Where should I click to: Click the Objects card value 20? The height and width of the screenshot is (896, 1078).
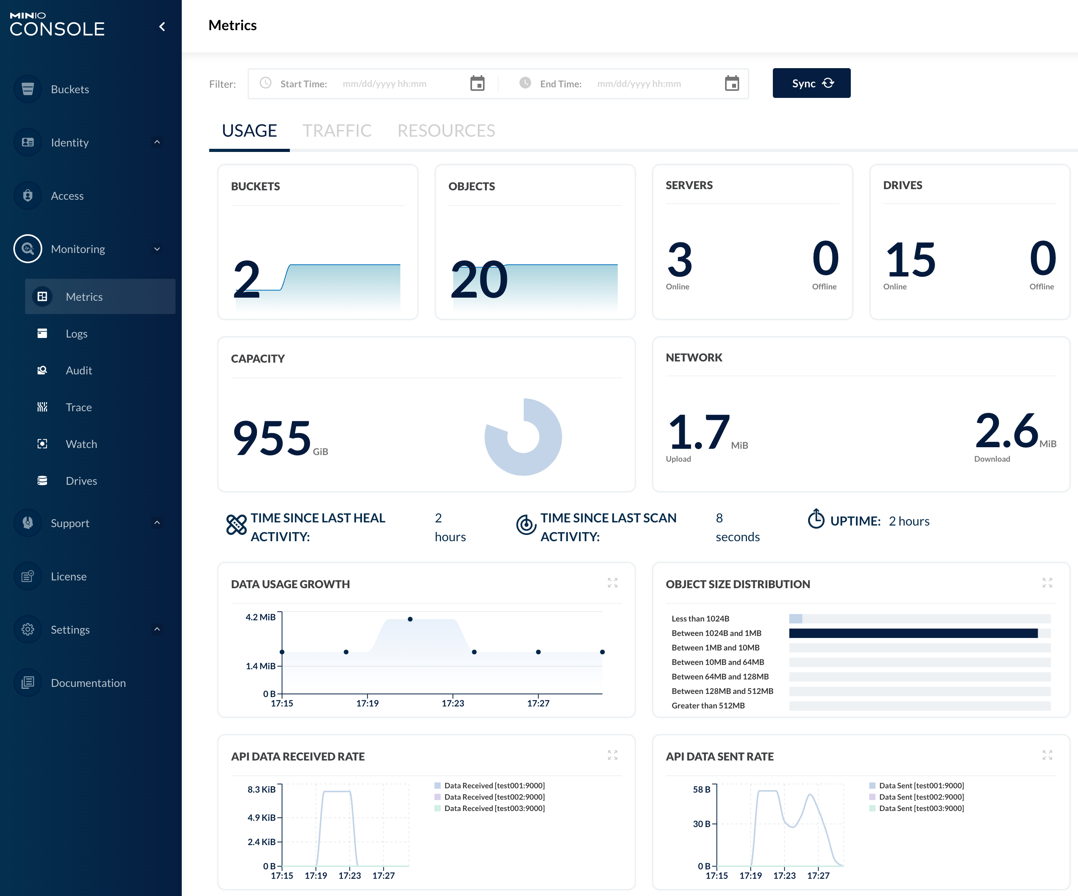pos(479,280)
